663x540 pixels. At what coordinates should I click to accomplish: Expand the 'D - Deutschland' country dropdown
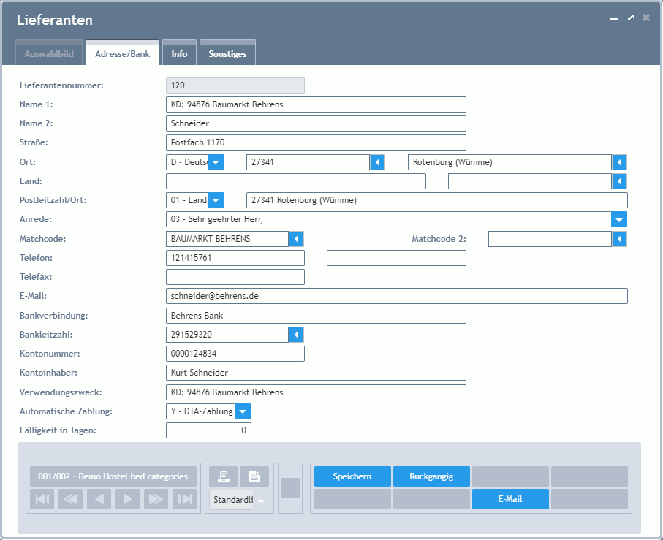[216, 162]
